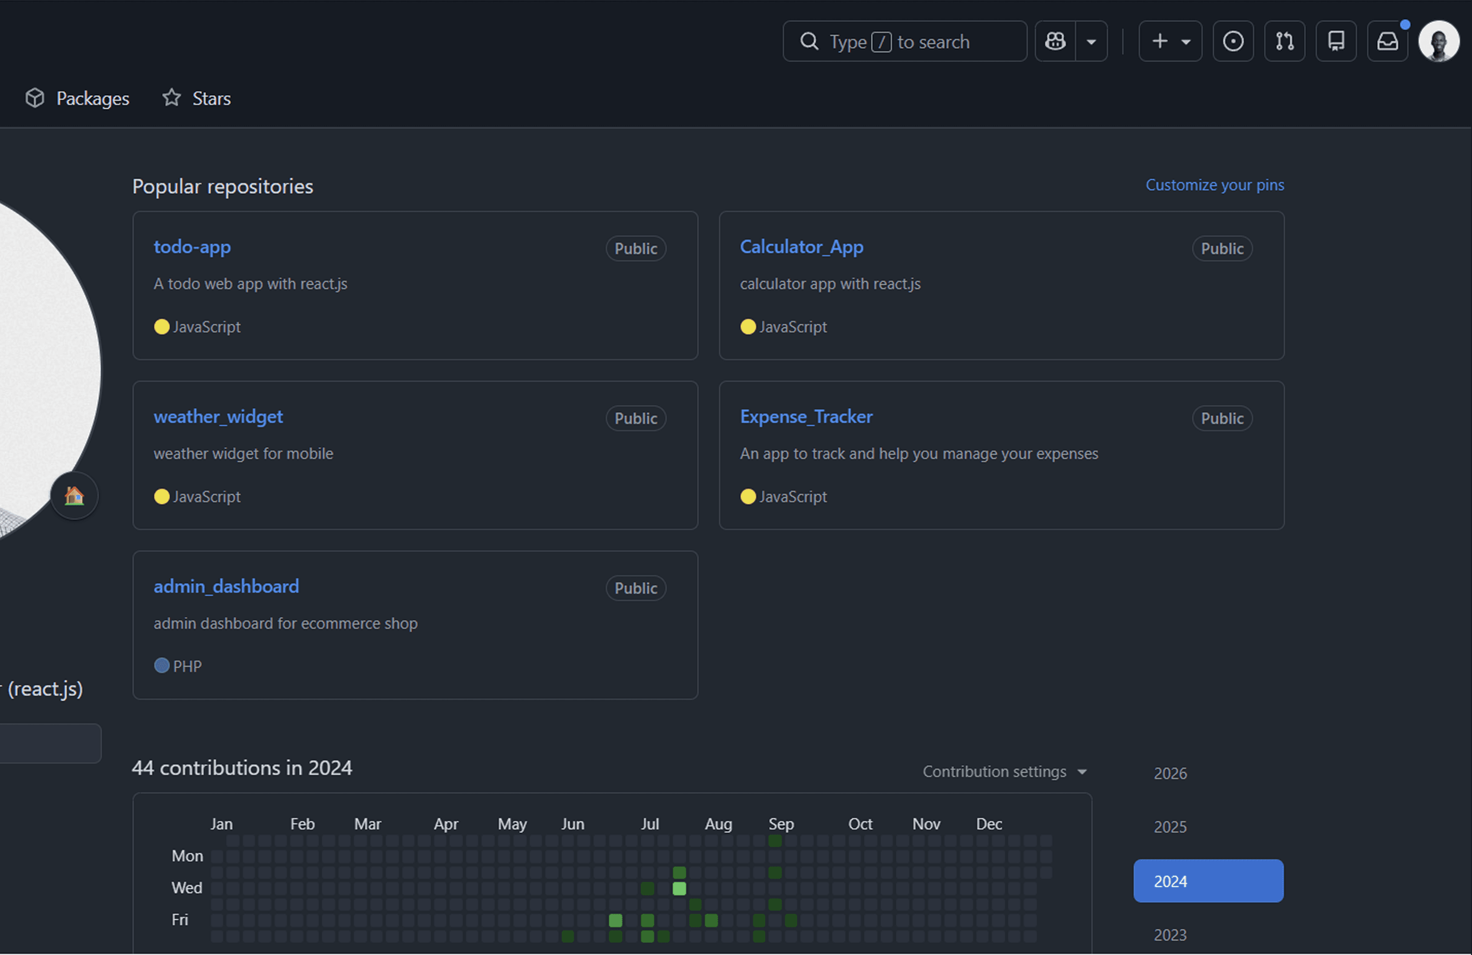Image resolution: width=1472 pixels, height=955 pixels.
Task: Expand the Copilot options dropdown
Action: tap(1091, 41)
